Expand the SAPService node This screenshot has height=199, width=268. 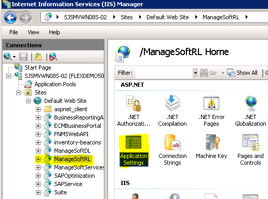[38, 184]
